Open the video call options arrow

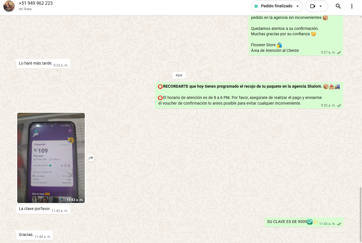(x=321, y=6)
